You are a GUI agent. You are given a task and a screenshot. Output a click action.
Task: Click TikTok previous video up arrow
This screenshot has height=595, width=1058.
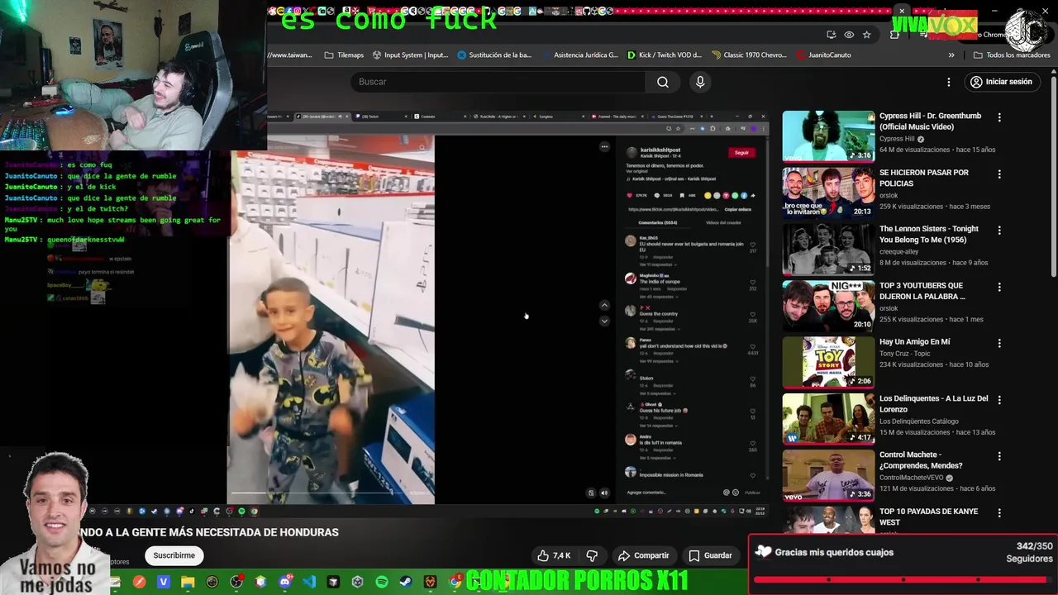(604, 305)
